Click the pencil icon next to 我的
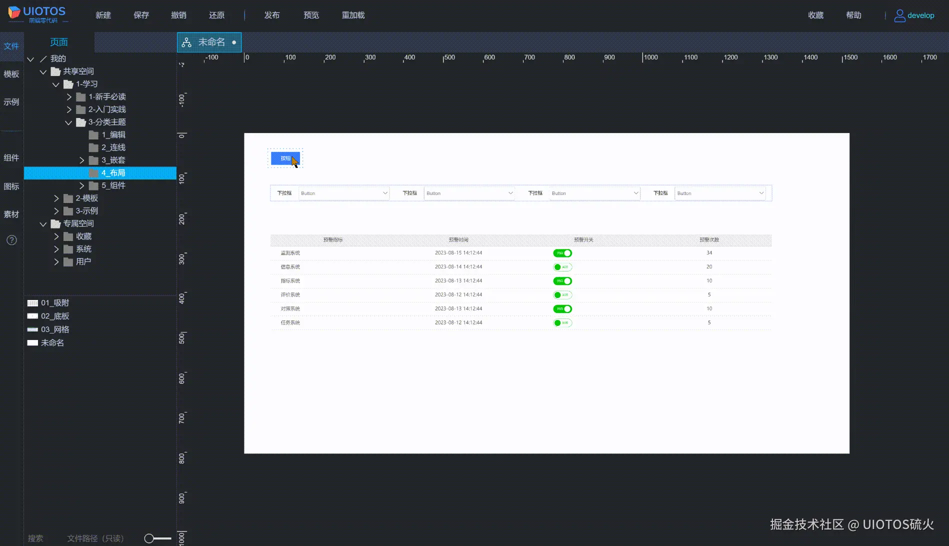949x546 pixels. point(43,59)
